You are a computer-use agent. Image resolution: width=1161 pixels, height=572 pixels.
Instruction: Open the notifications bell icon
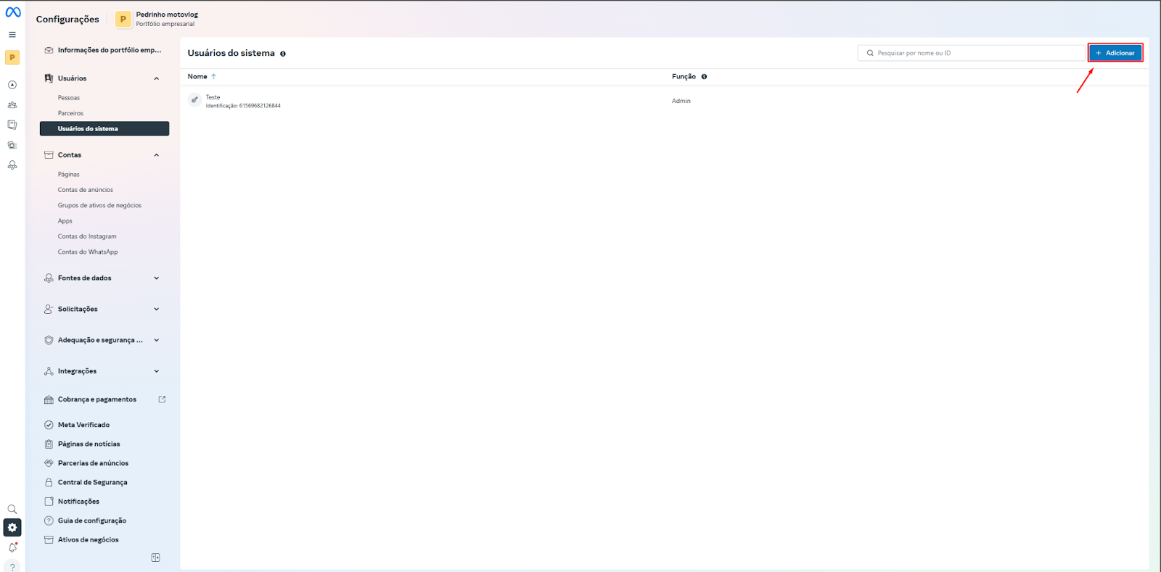click(12, 548)
